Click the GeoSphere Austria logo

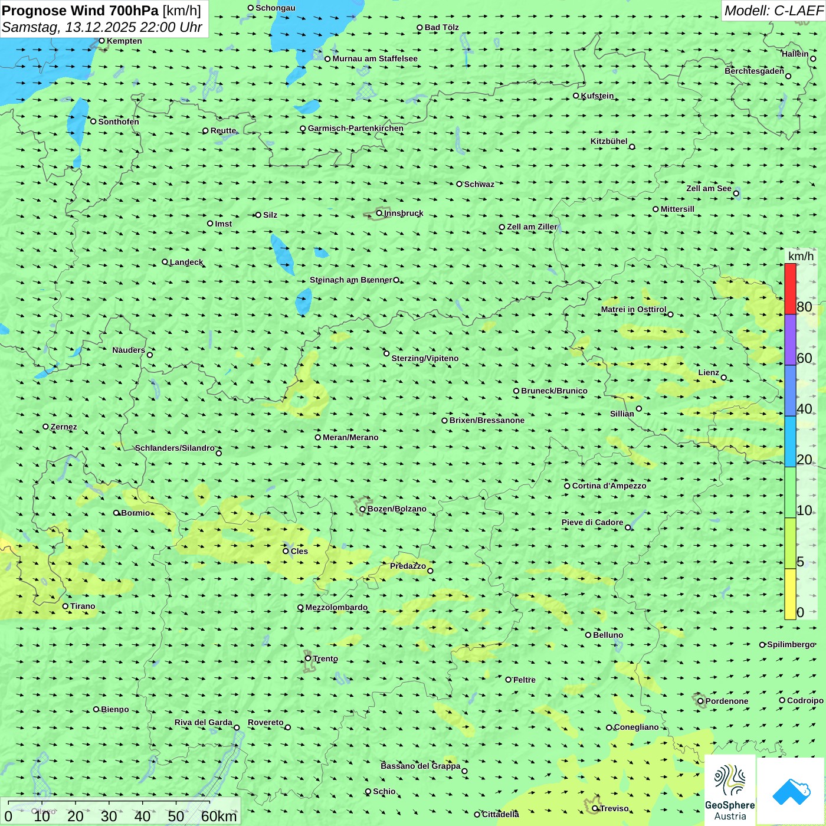(x=730, y=790)
